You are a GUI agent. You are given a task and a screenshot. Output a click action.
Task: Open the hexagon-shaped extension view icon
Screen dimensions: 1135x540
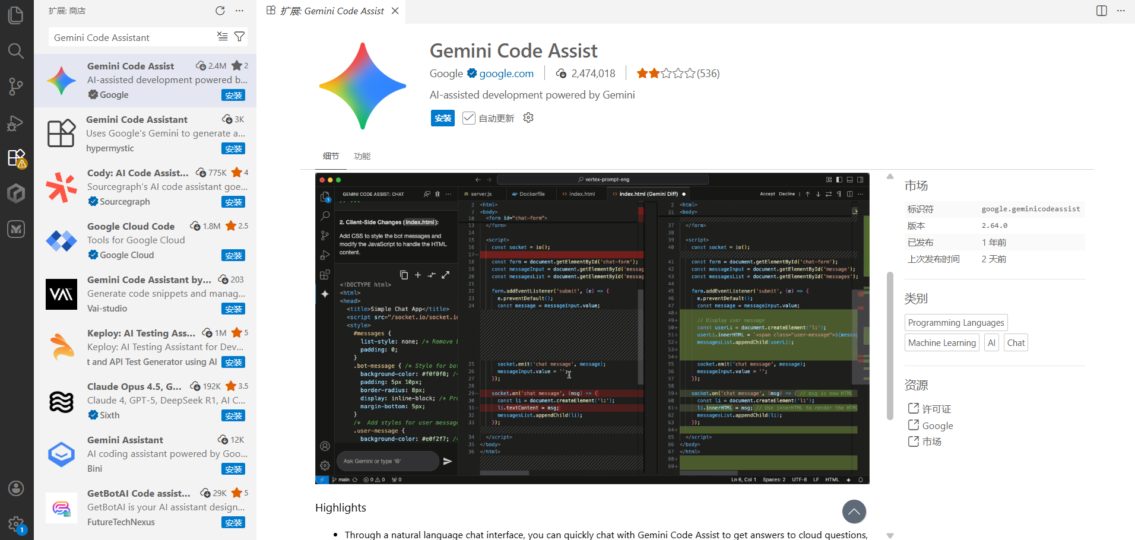pos(16,193)
